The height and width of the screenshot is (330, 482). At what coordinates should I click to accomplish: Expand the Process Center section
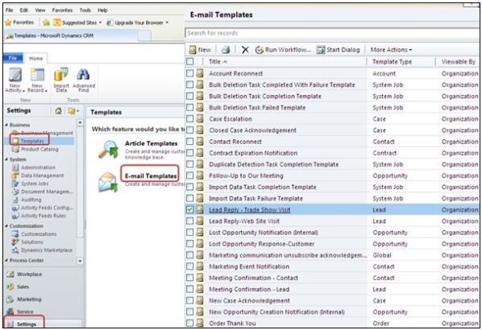tap(6, 260)
